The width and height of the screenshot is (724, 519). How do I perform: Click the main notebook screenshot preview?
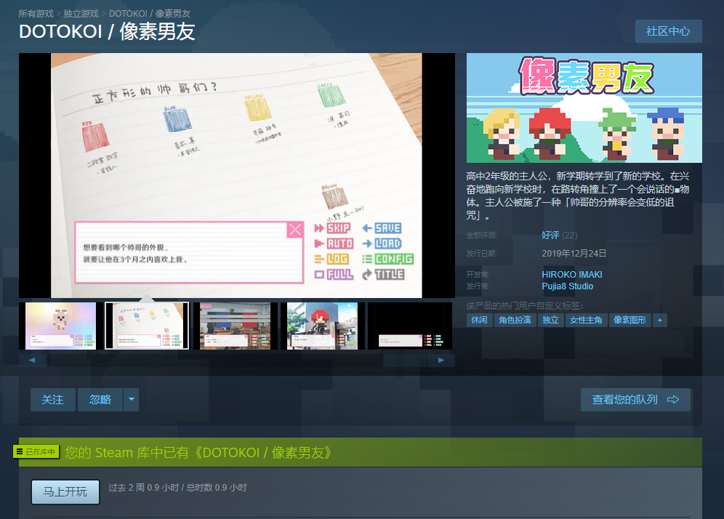pyautogui.click(x=236, y=175)
